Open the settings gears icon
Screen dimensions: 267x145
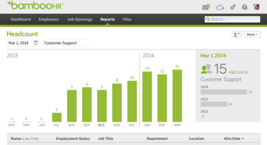233,7
